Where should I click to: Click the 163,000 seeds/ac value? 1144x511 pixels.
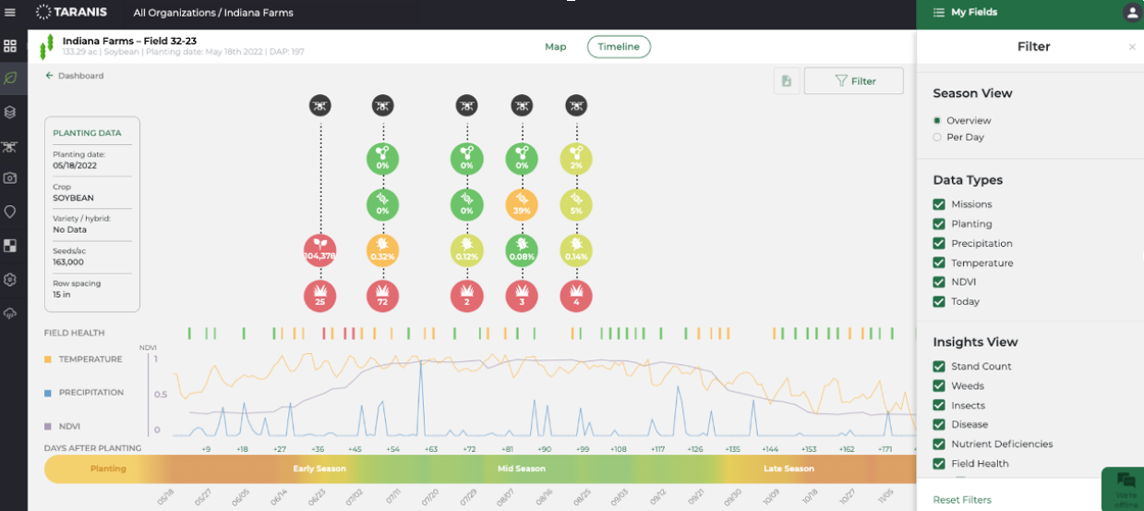pos(67,262)
